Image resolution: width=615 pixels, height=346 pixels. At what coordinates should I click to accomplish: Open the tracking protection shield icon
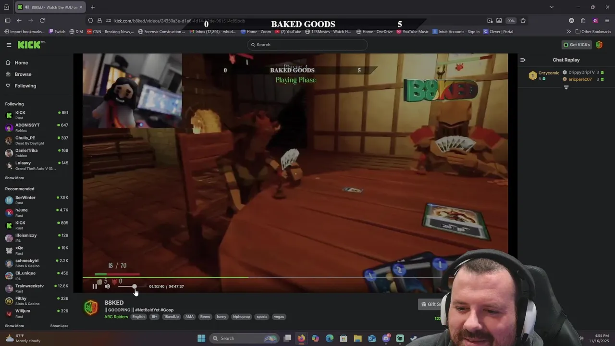pos(90,21)
